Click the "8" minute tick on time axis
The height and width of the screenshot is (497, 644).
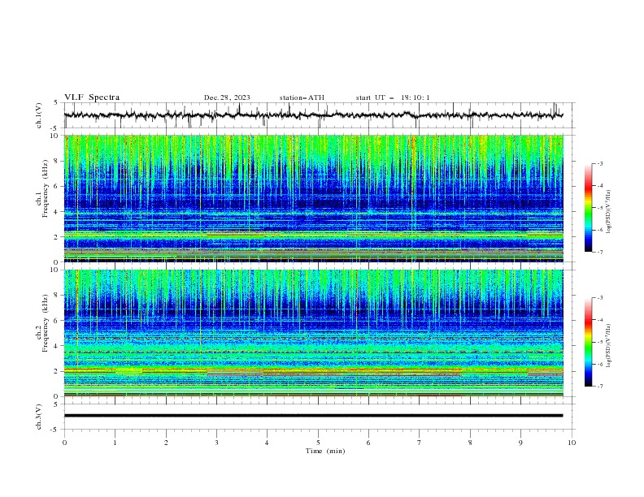[x=470, y=443]
